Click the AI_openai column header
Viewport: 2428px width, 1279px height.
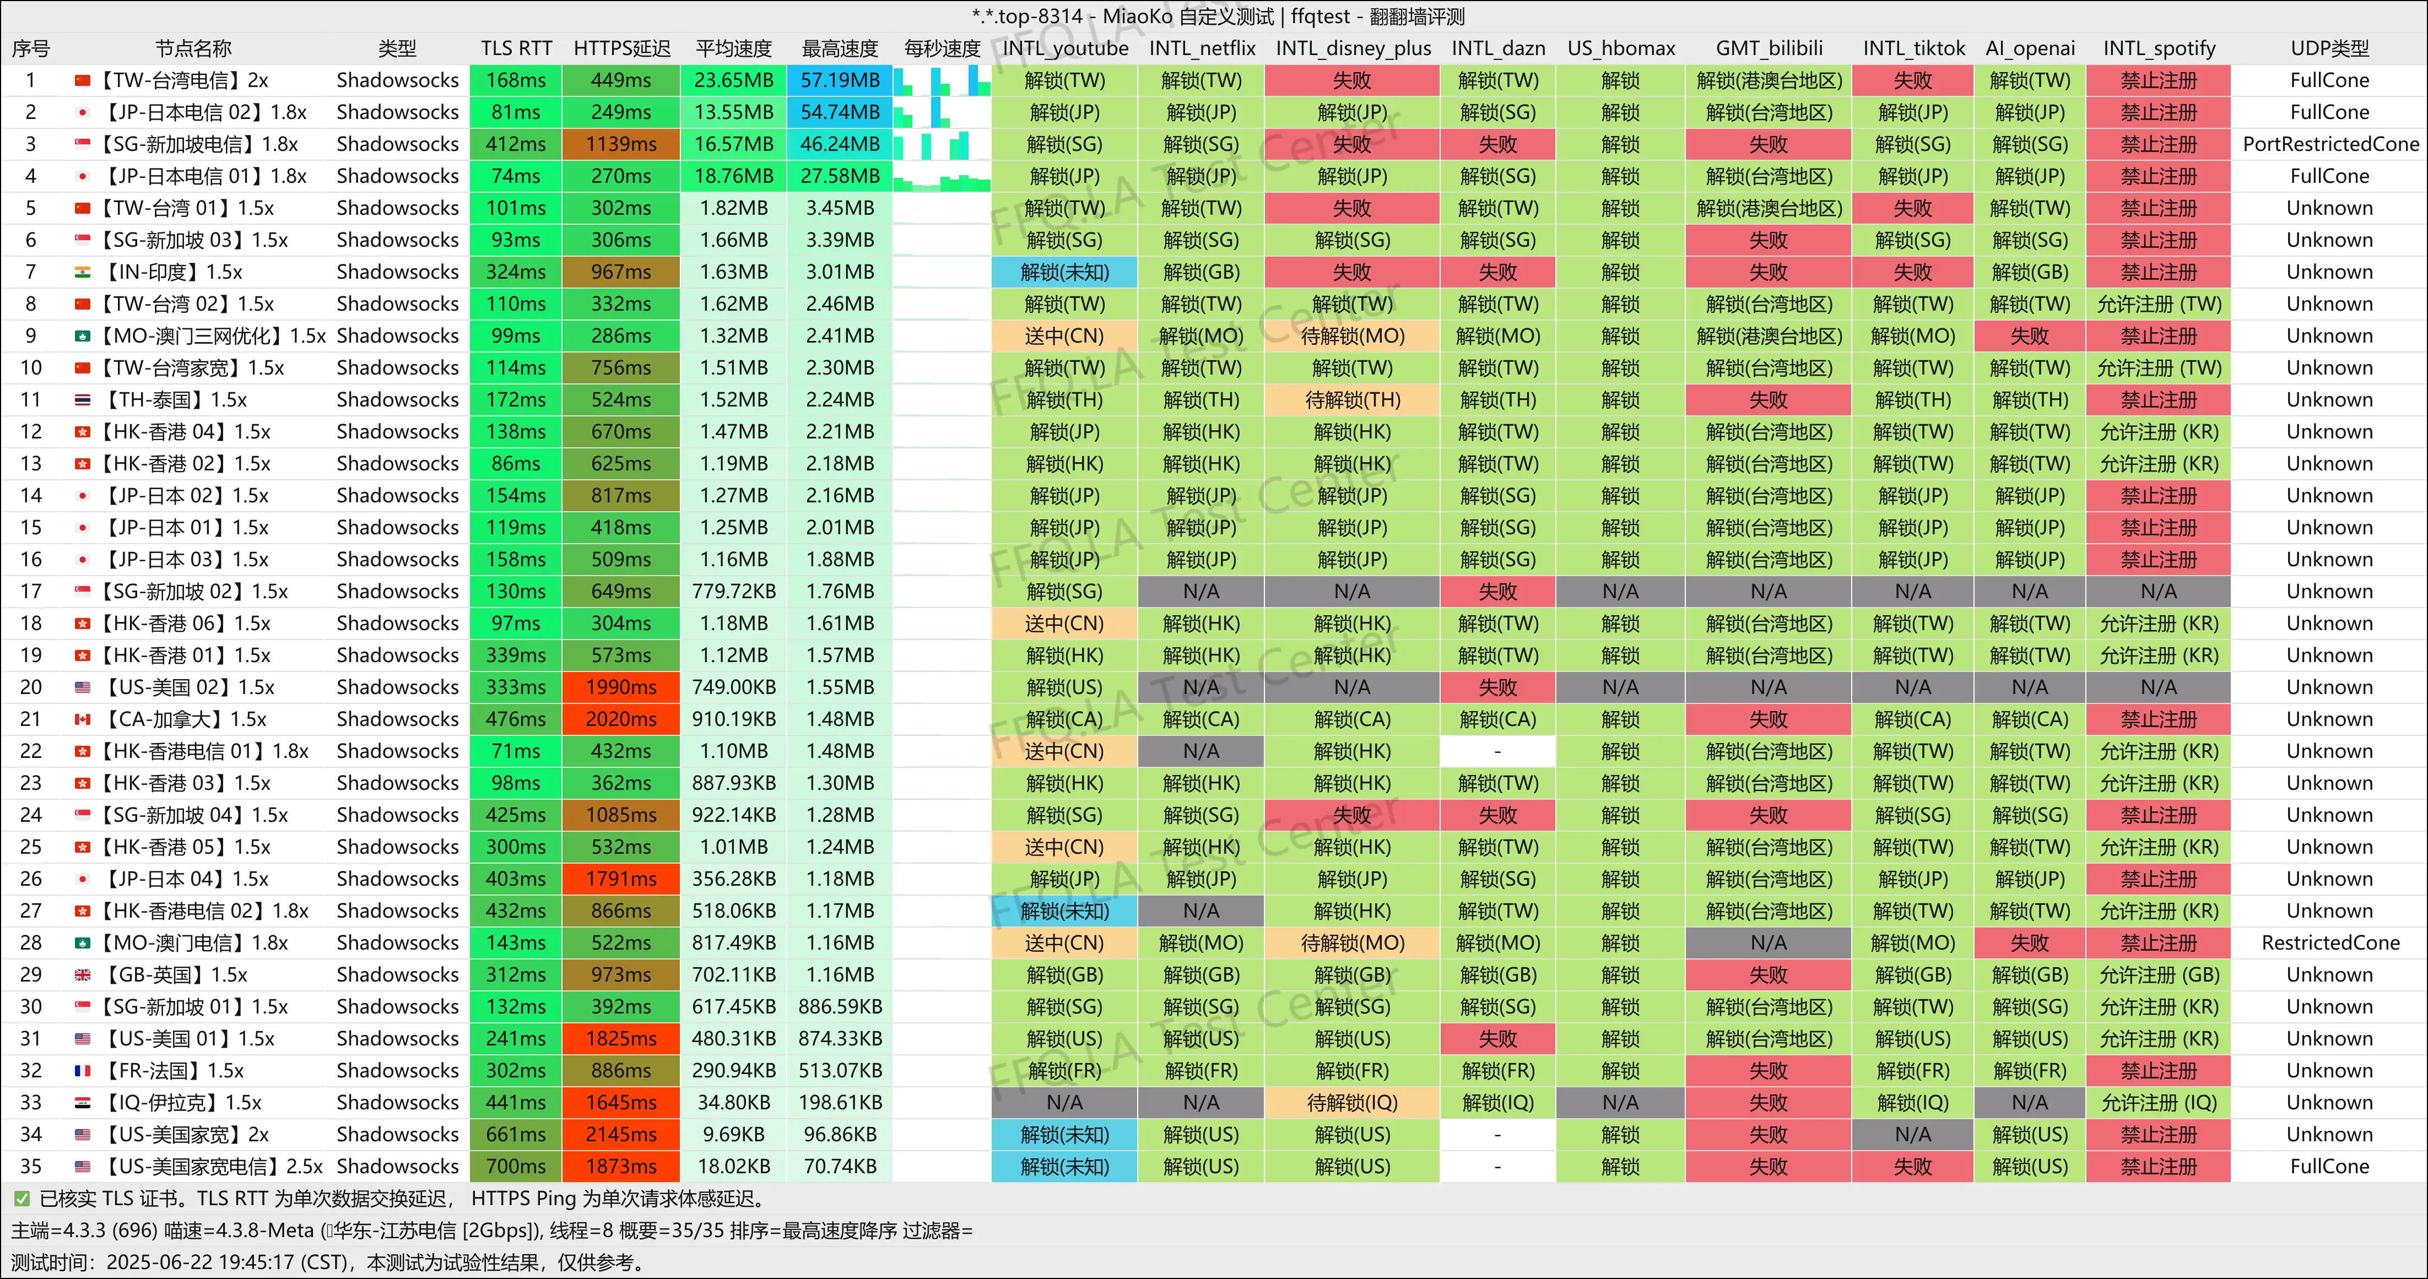pos(2029,49)
